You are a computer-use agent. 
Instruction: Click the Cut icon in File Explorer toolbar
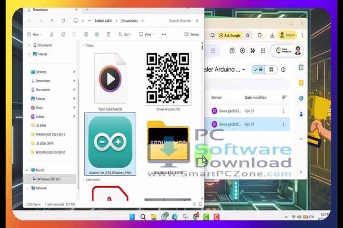point(51,34)
